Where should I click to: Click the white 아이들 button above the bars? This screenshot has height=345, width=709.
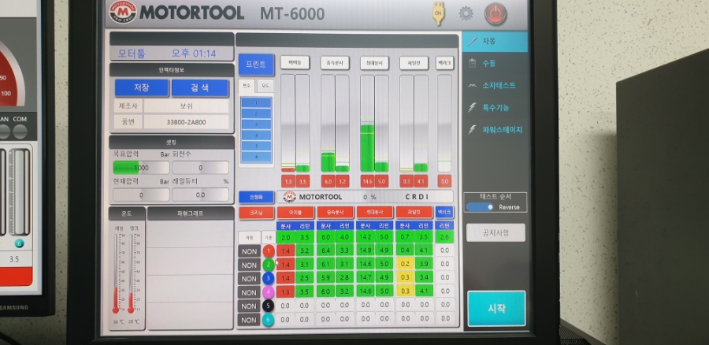click(295, 63)
